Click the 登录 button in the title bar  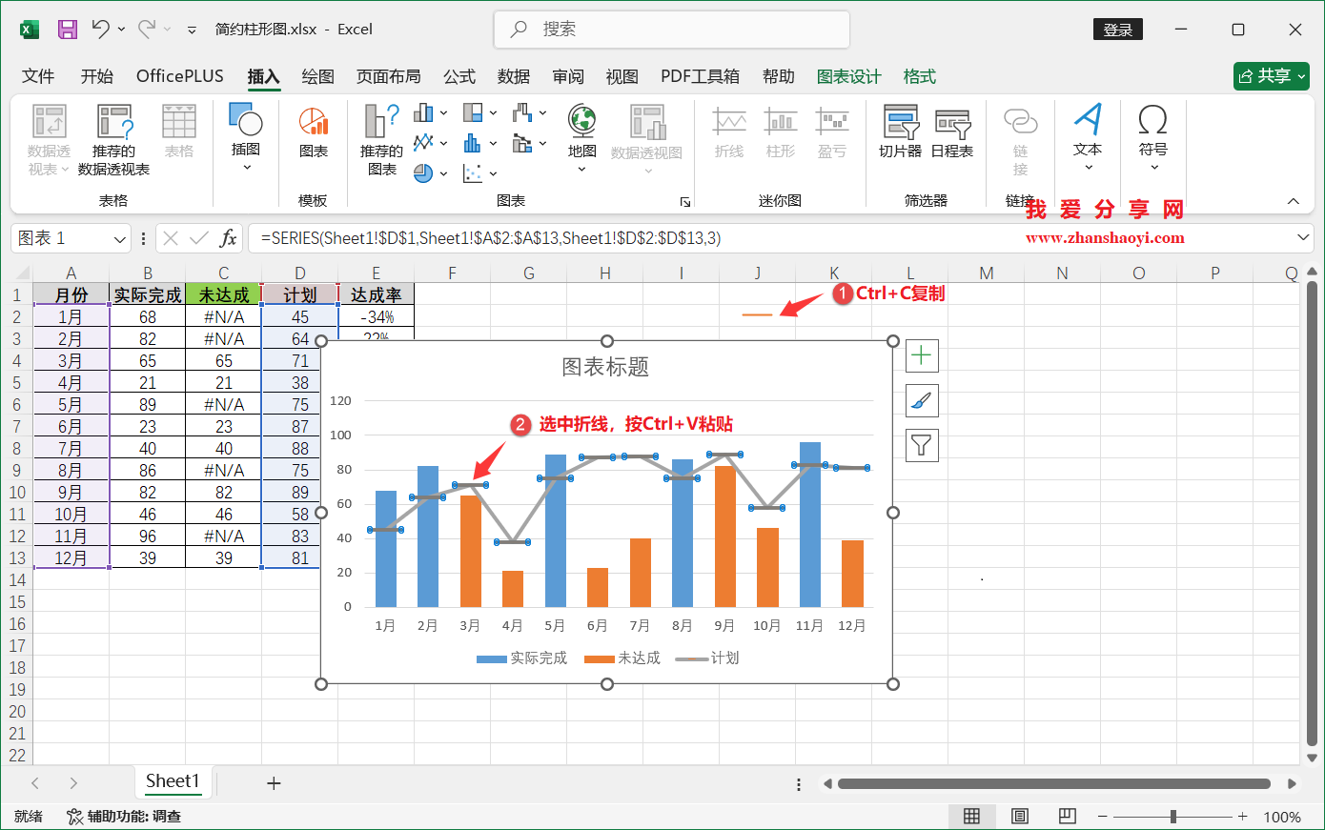(x=1117, y=29)
